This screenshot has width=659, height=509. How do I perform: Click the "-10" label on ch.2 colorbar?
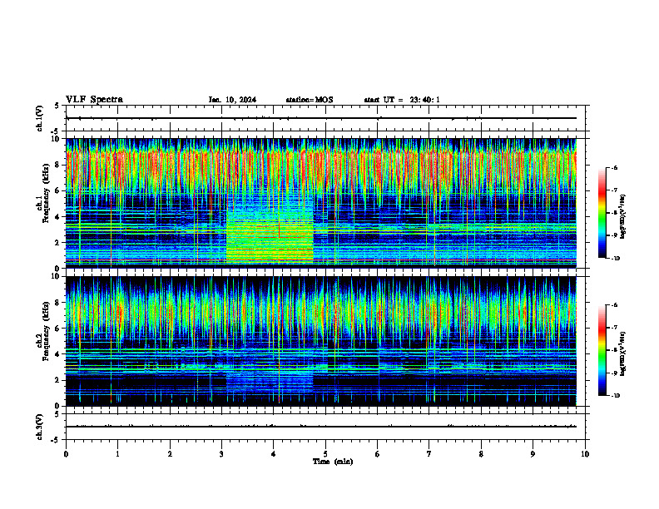point(615,396)
